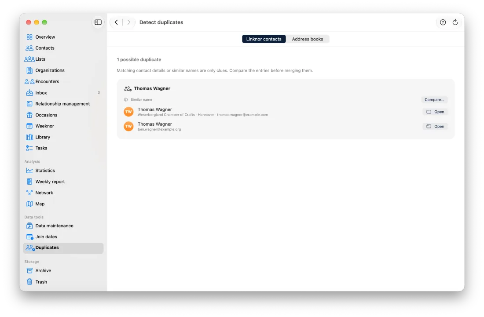Open the help question mark icon

pos(443,22)
